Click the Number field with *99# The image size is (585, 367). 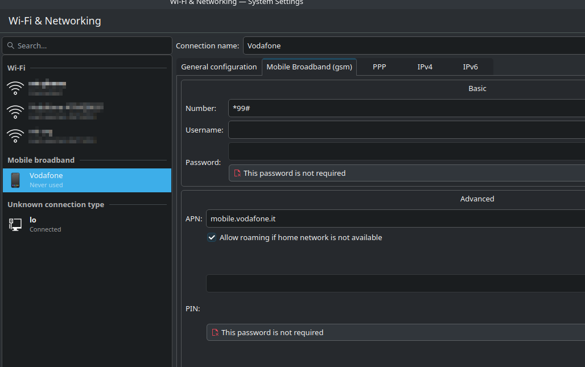(x=407, y=108)
